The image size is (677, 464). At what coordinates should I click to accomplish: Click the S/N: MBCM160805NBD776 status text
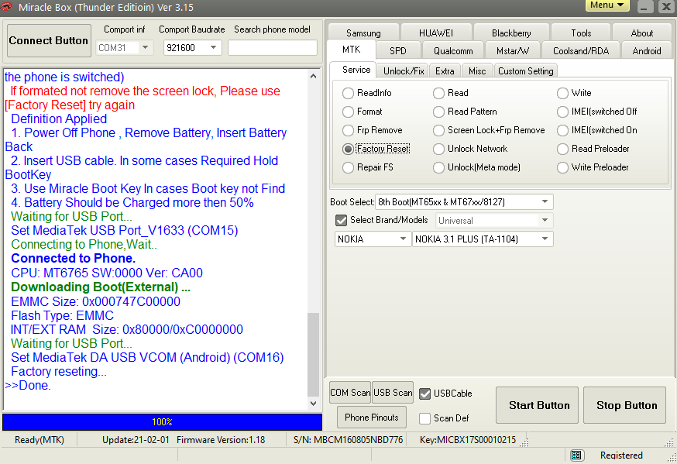[x=348, y=440]
